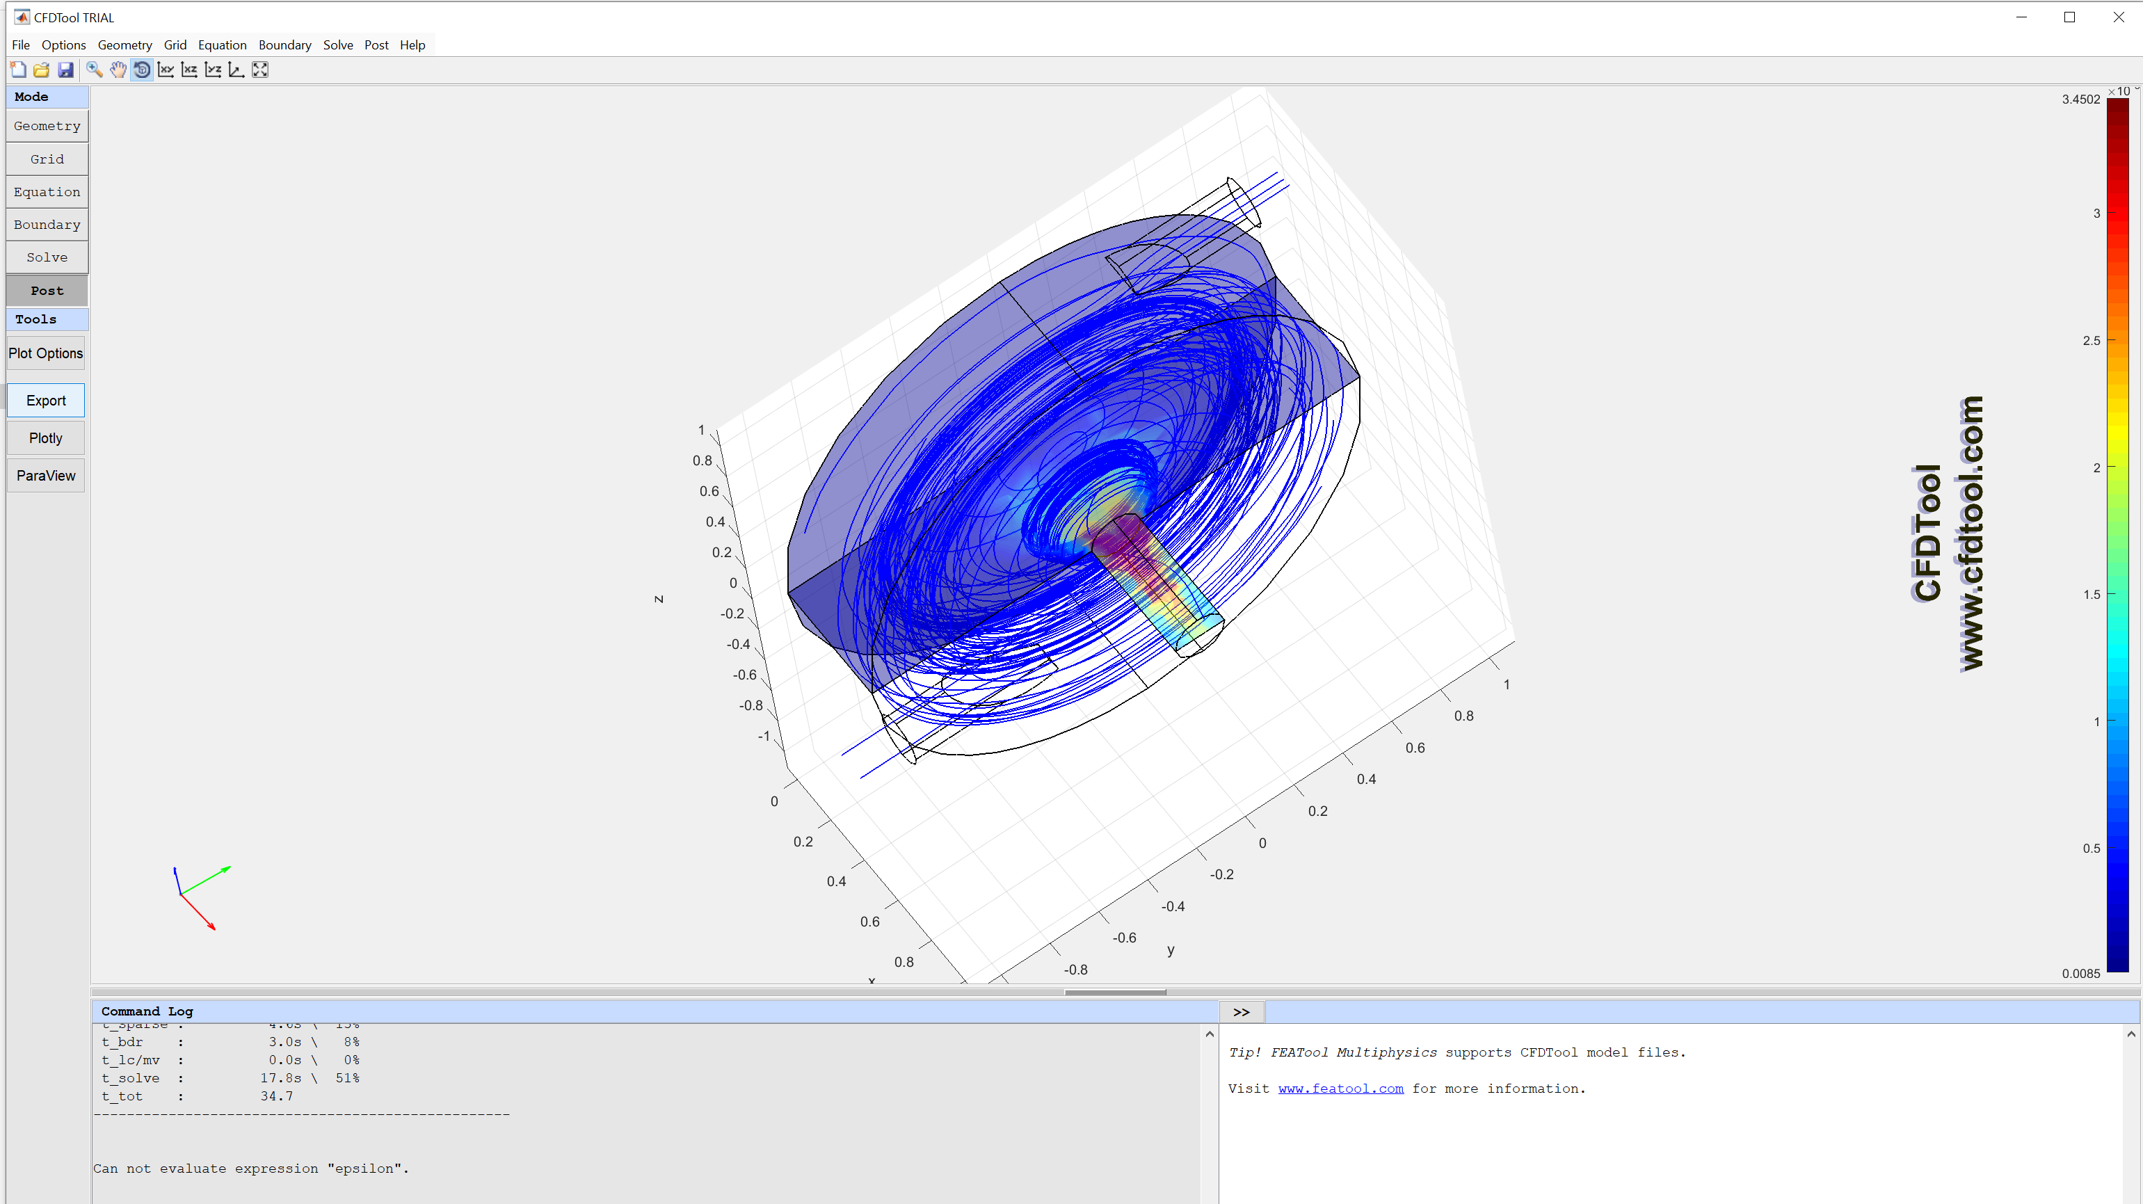Click the z axis label
The width and height of the screenshot is (2143, 1204).
coord(659,598)
